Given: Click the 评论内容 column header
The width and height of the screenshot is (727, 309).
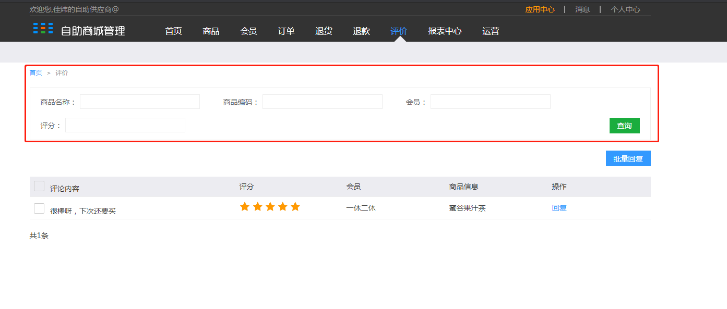Looking at the screenshot, I should pyautogui.click(x=65, y=189).
